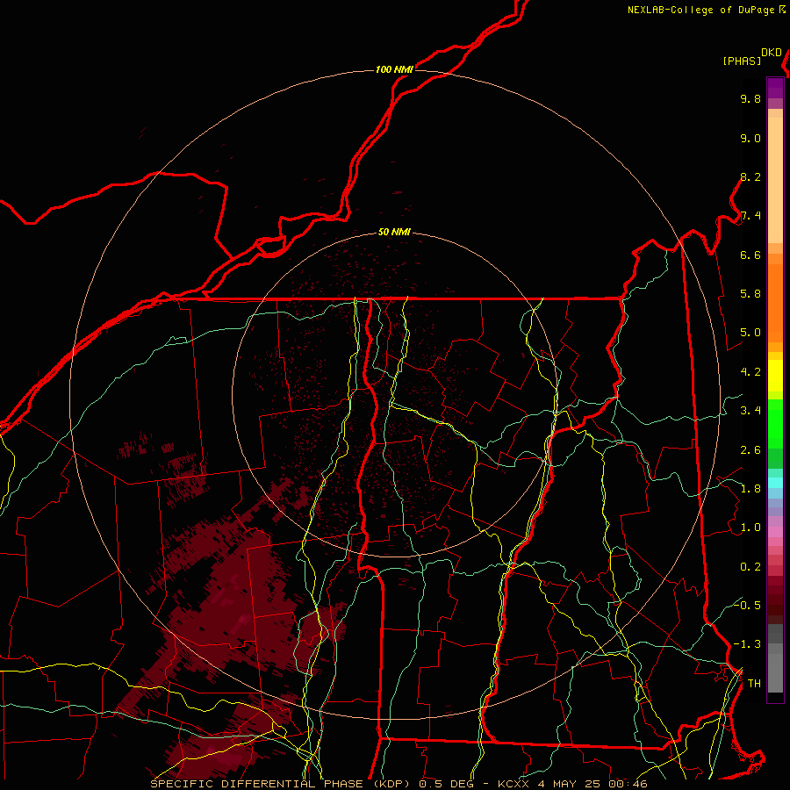Click the NEXLAB-College of DuPage label
This screenshot has width=790, height=790.
click(x=700, y=10)
